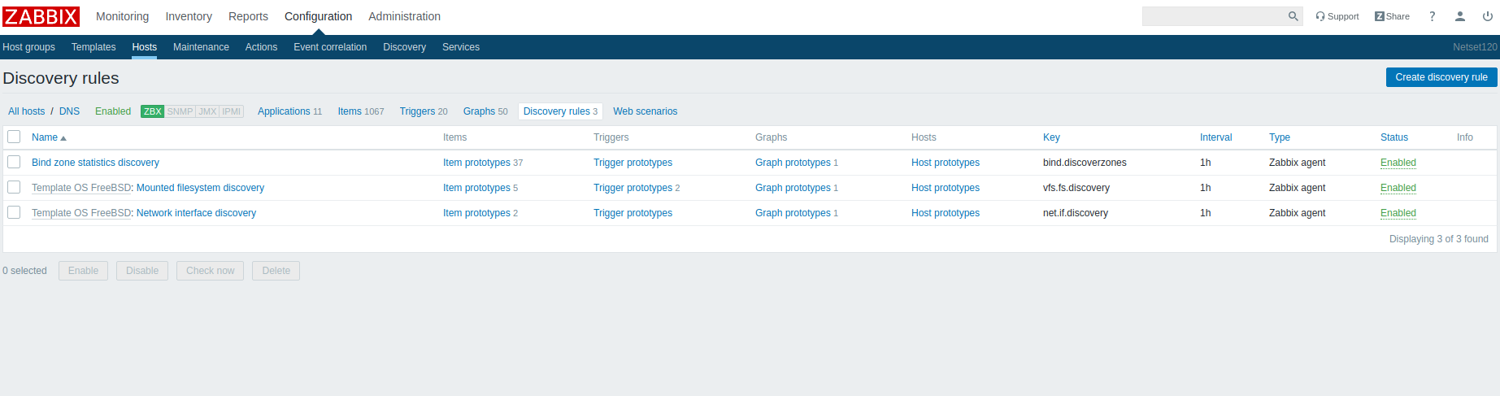This screenshot has width=1500, height=396.
Task: Go to Services submenu
Action: [x=460, y=47]
